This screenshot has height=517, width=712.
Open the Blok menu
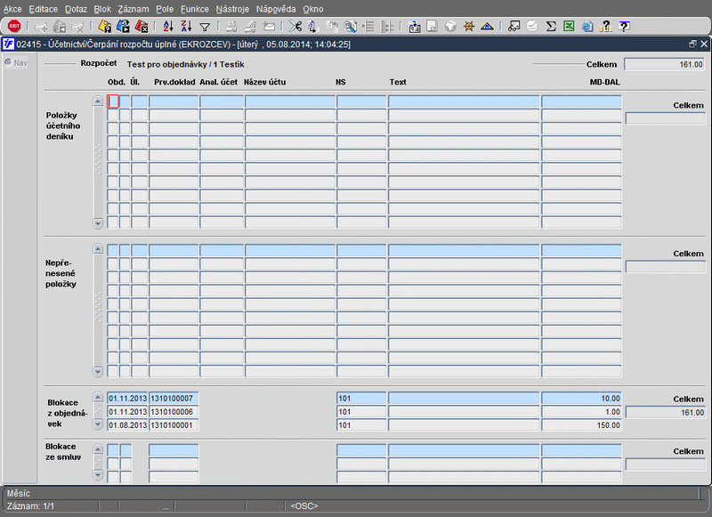click(102, 9)
